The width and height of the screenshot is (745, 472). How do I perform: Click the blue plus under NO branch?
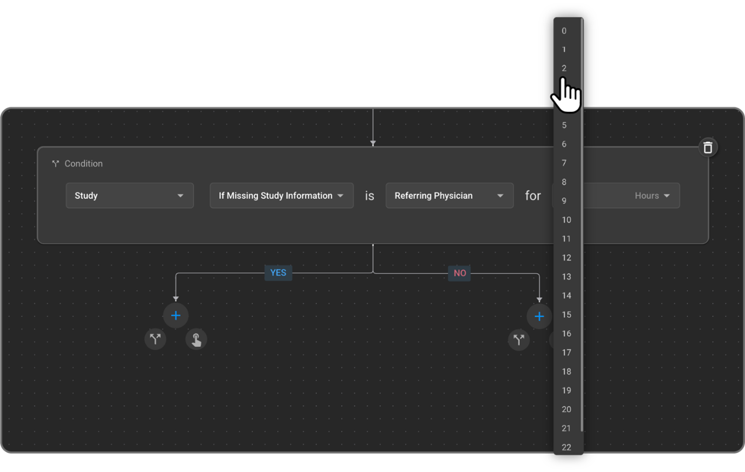point(539,317)
